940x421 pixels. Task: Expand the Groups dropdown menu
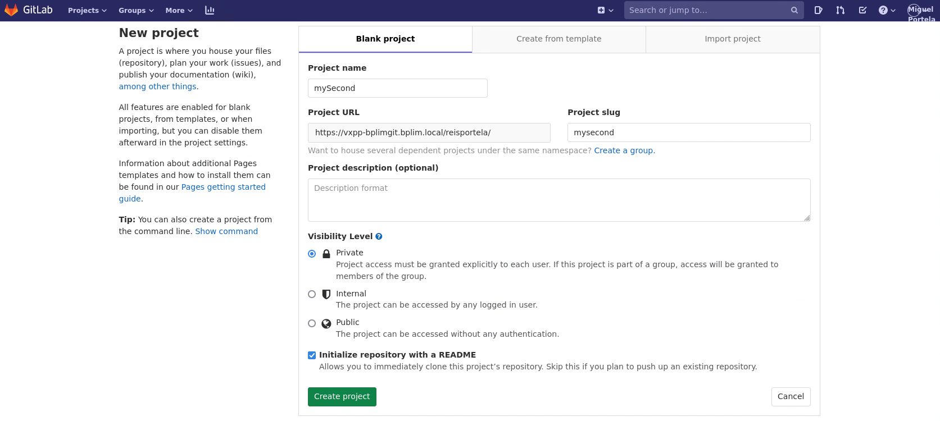[136, 10]
